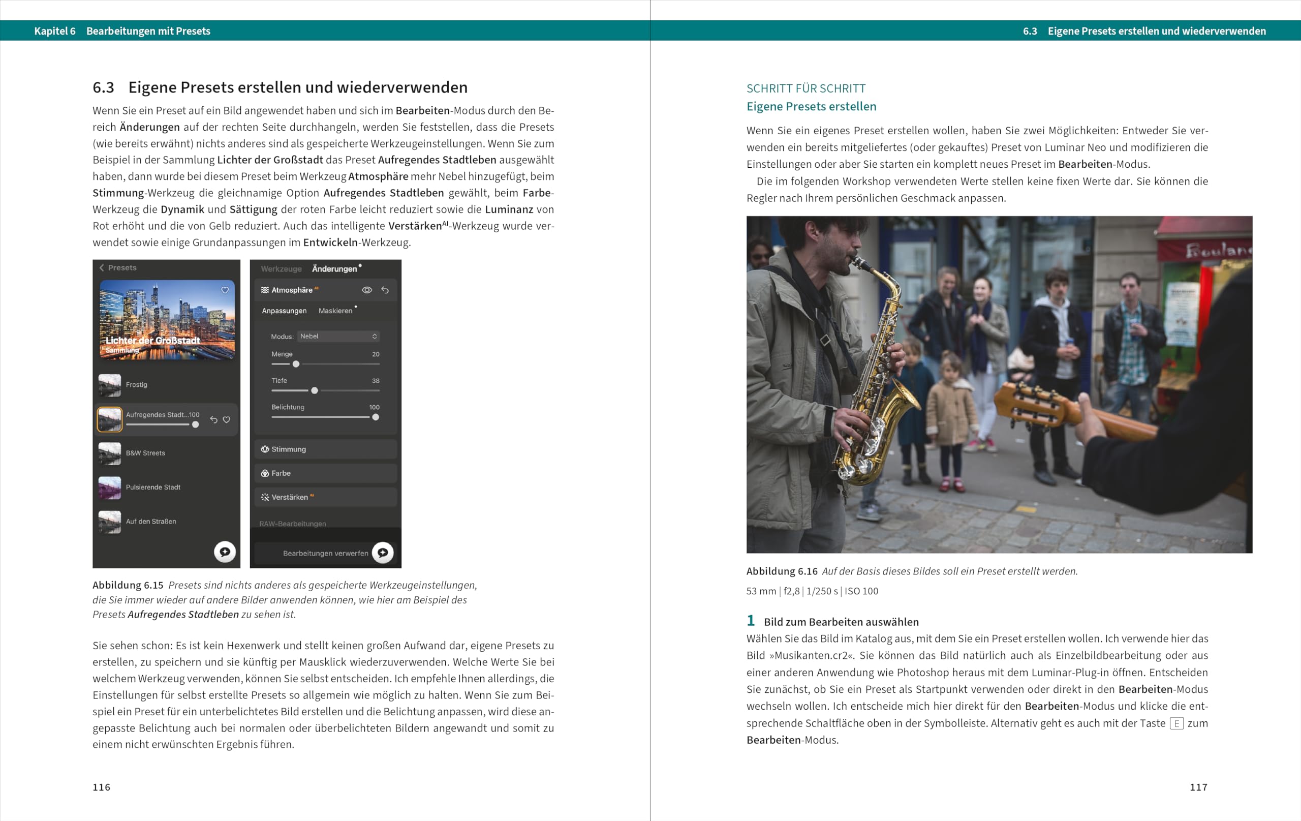Click section title 6.3 Eigene Presets erstellen
The width and height of the screenshot is (1301, 821).
[280, 87]
